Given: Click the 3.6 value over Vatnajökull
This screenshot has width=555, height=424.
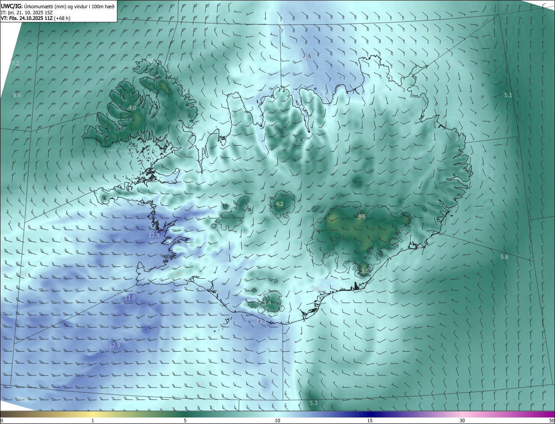Looking at the screenshot, I should tap(362, 216).
